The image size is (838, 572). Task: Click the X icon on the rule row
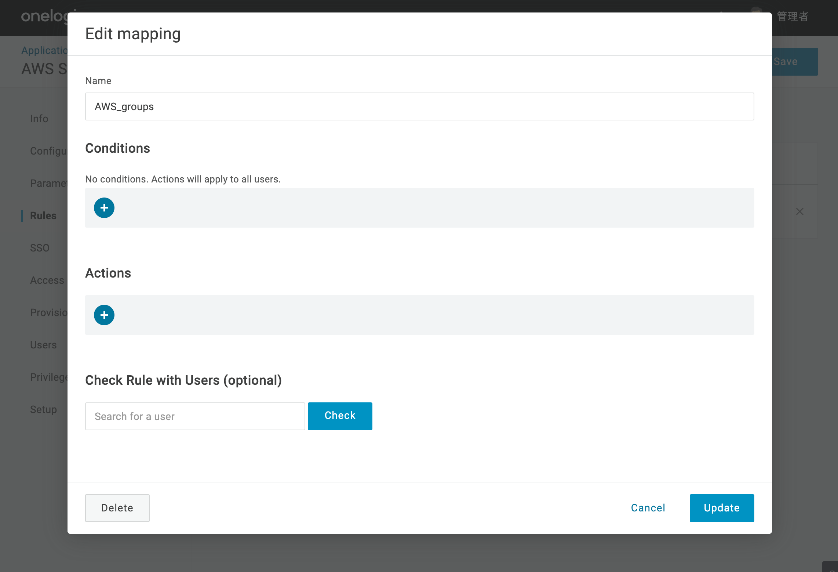pyautogui.click(x=800, y=211)
